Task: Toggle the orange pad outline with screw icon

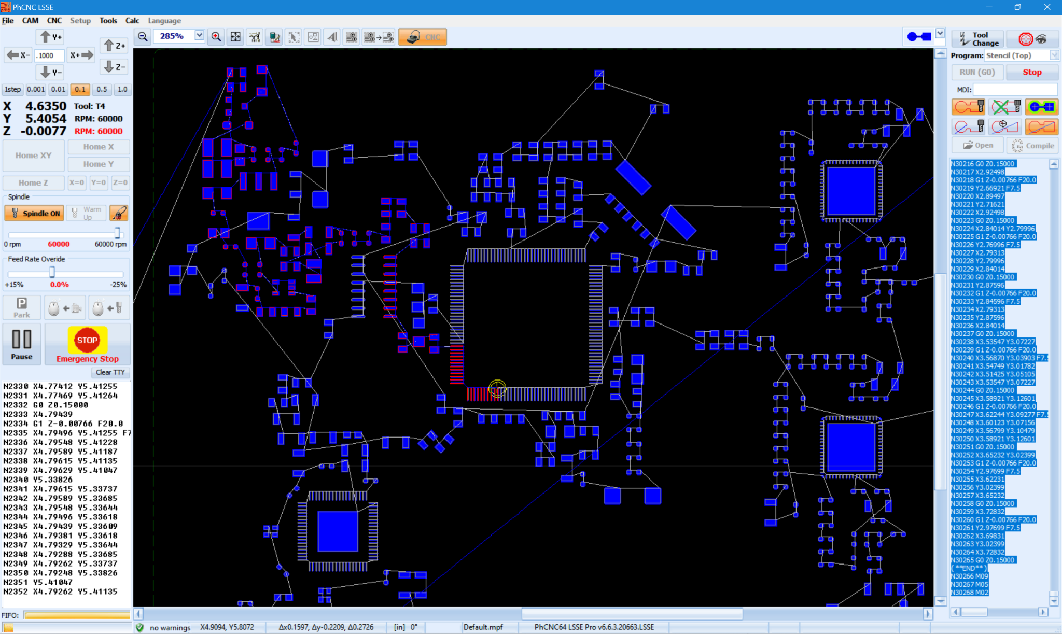Action: (x=969, y=107)
